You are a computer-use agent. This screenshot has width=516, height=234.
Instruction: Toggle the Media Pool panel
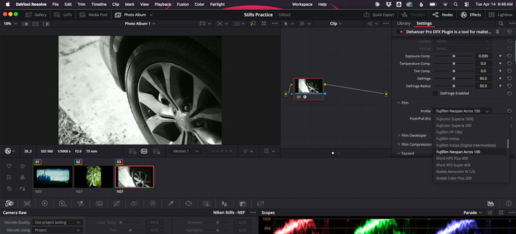point(94,15)
